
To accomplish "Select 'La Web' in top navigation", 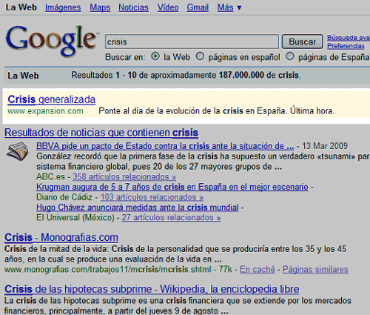I will click(21, 7).
